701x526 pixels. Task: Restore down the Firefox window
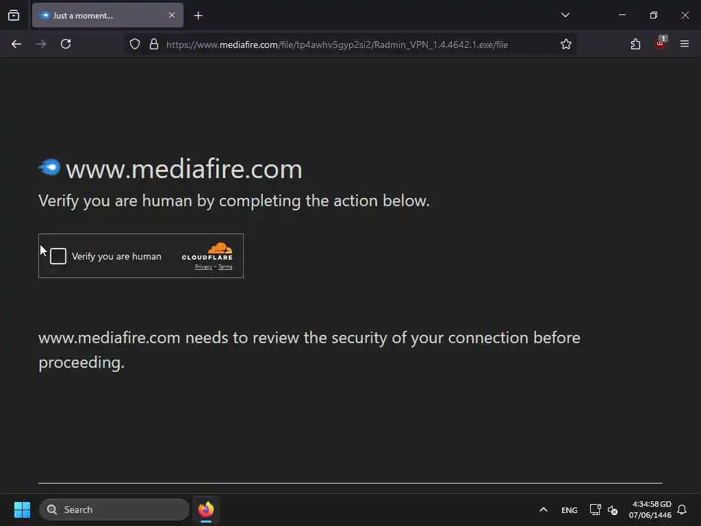(653, 15)
